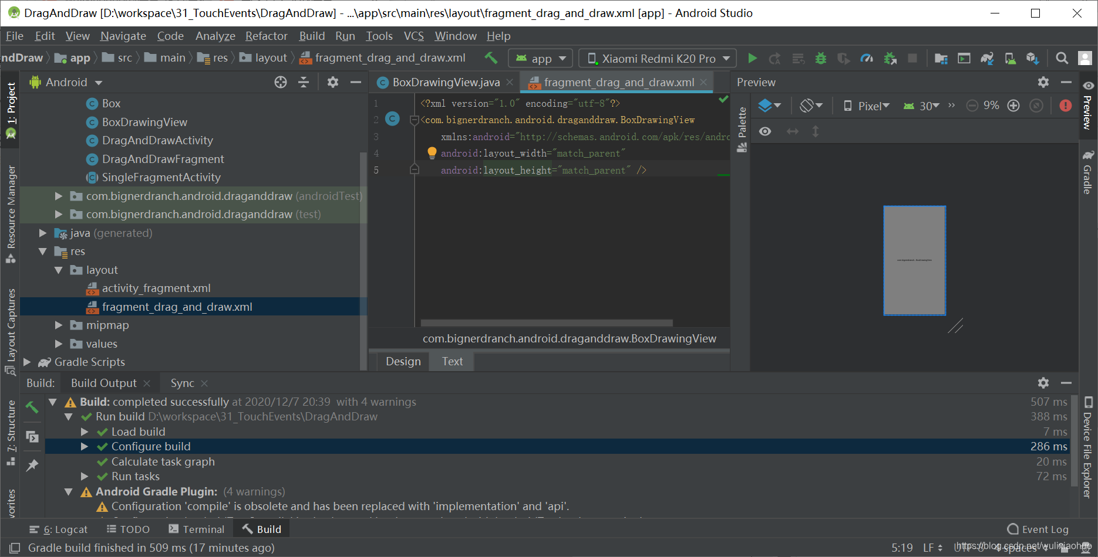Open the Analyze menu
Screen dimensions: 1098x557
coord(215,36)
